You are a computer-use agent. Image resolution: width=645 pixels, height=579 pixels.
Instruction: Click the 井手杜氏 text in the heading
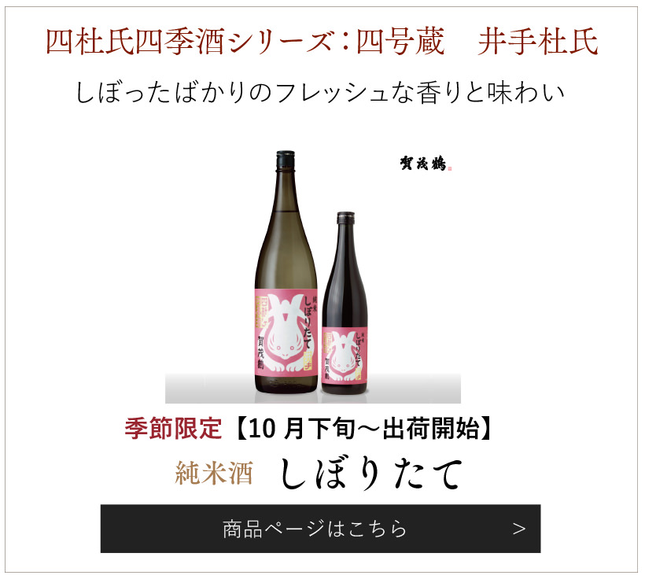[x=538, y=42]
